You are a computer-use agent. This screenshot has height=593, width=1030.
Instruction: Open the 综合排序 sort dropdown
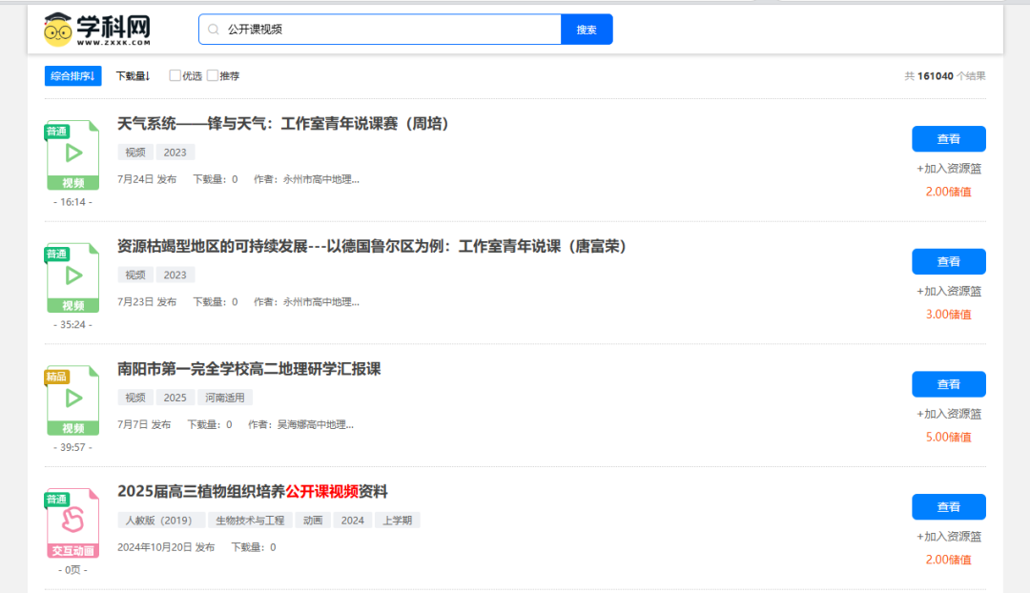click(72, 74)
